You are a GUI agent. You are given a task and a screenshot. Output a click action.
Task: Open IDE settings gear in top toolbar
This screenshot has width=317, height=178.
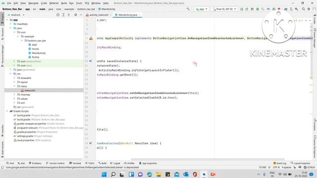click(x=309, y=9)
